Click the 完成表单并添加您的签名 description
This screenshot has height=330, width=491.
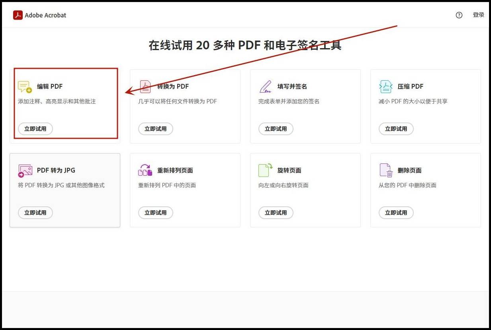(x=289, y=101)
